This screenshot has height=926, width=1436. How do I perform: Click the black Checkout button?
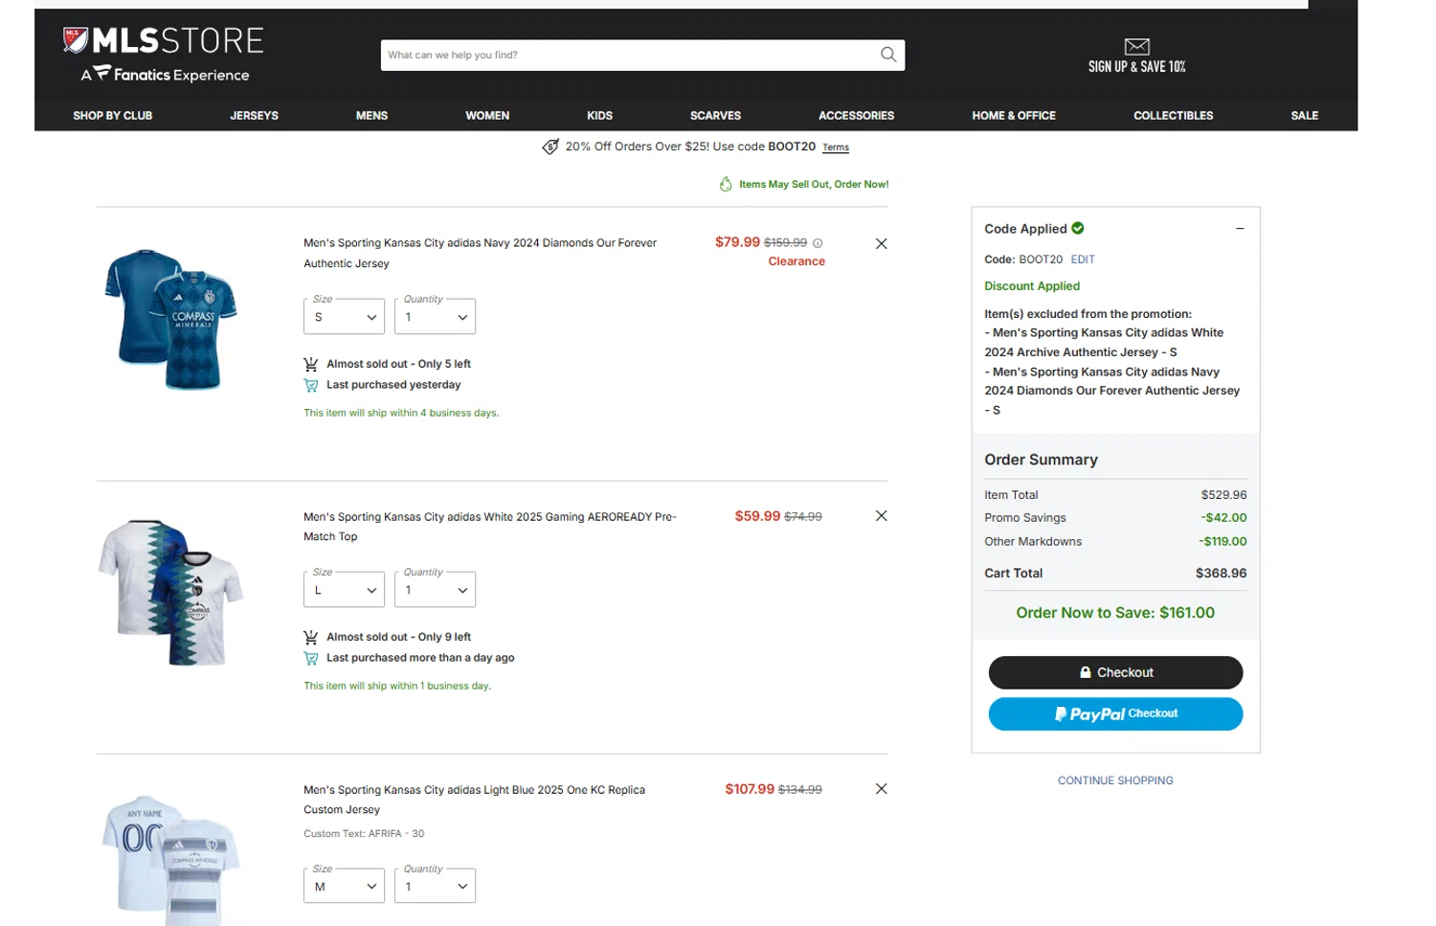pos(1115,672)
